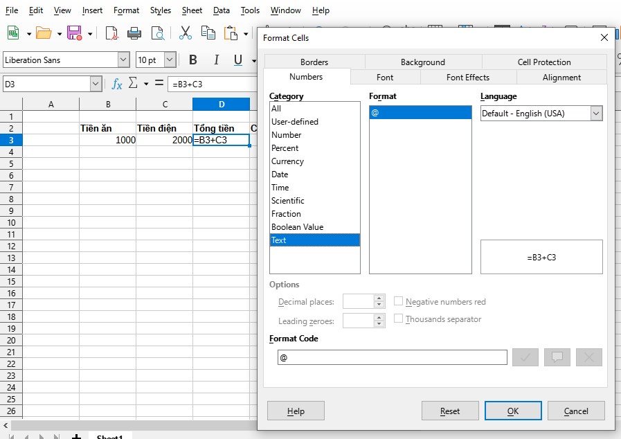Toggle Bold formatting

point(192,60)
